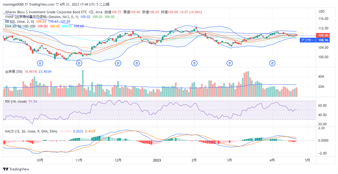Click the 100.00 price axis label
This screenshot has height=174, width=338.
click(x=323, y=57)
